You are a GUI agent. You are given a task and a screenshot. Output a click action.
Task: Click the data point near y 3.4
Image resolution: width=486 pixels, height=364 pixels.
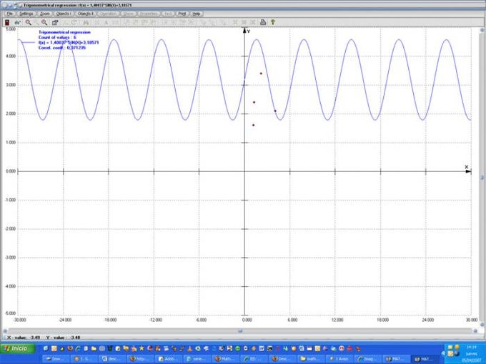click(x=261, y=74)
